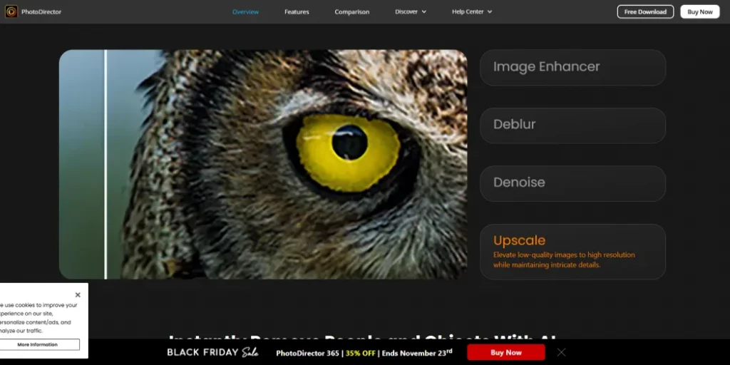
Task: Click the '35% OFF' banner text
Action: 360,353
